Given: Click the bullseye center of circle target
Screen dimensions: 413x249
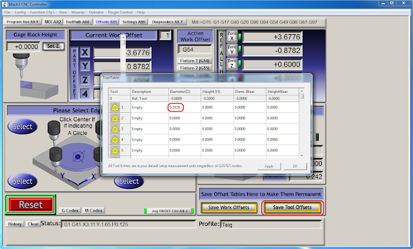Looking at the screenshot, I should 77,157.
